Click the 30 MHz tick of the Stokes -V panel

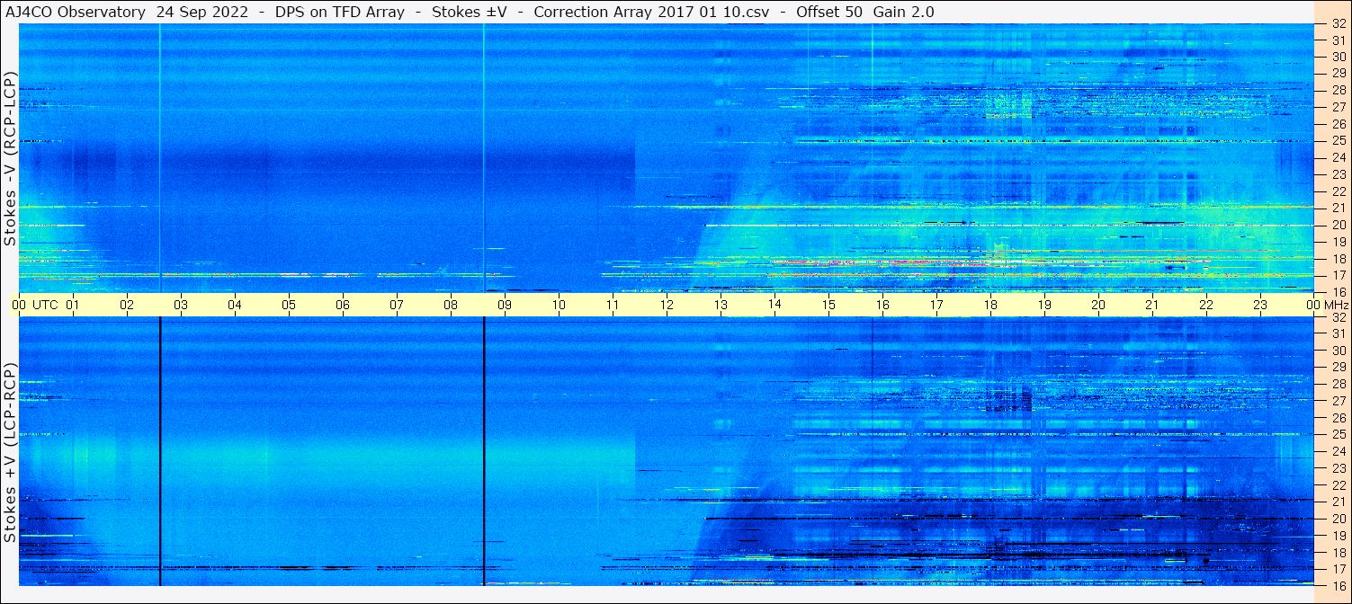[1339, 57]
